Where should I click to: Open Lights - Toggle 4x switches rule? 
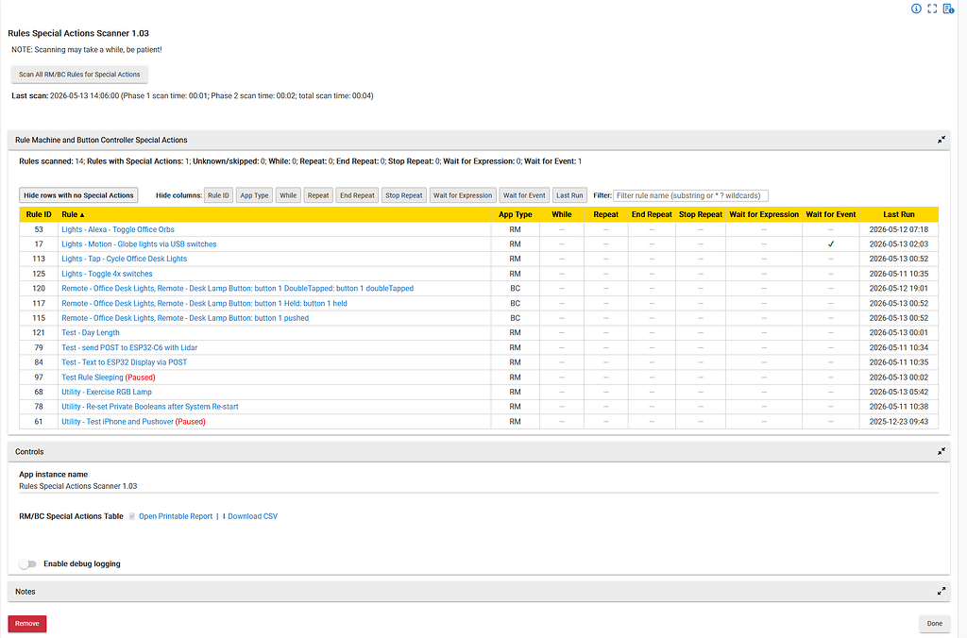click(107, 274)
